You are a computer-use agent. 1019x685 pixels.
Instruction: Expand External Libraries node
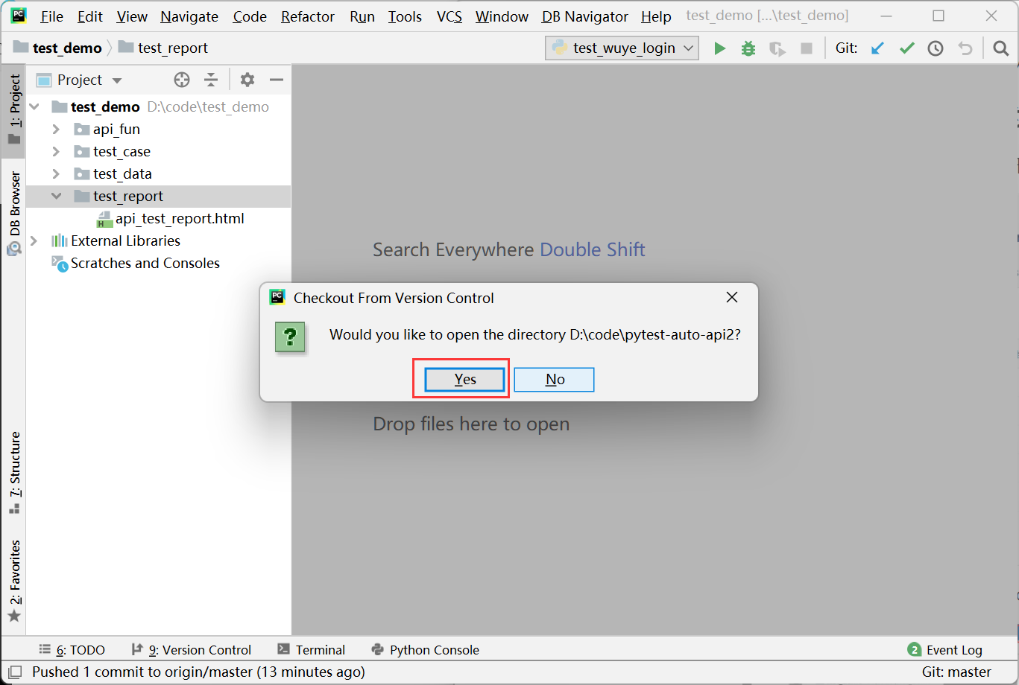(x=34, y=241)
